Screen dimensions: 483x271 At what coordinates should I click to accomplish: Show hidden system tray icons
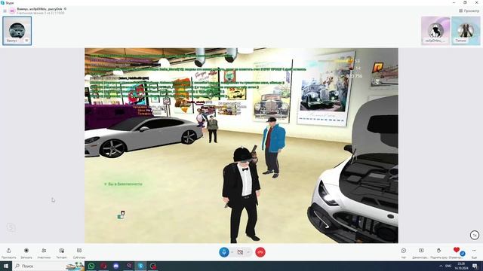[x=441, y=266]
